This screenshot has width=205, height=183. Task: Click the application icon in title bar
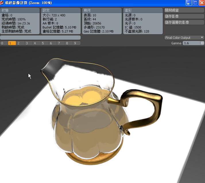pyautogui.click(x=2, y=3)
